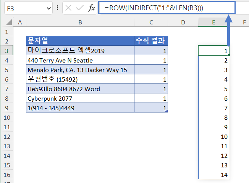This screenshot has height=183, width=249.
Task: Select column F header
Action: pos(244,22)
